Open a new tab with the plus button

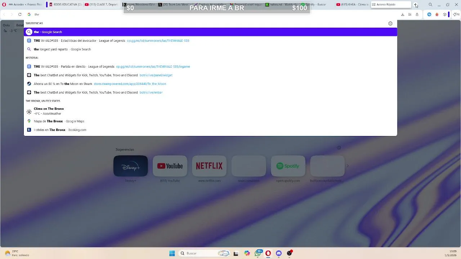[x=416, y=5]
